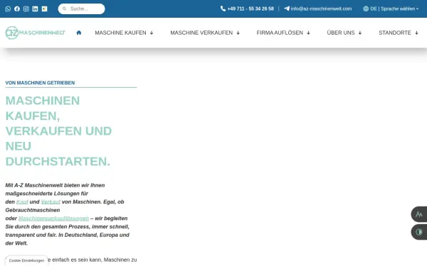Open the DE Sprache wählen dropdown
The image size is (427, 266).
(394, 9)
